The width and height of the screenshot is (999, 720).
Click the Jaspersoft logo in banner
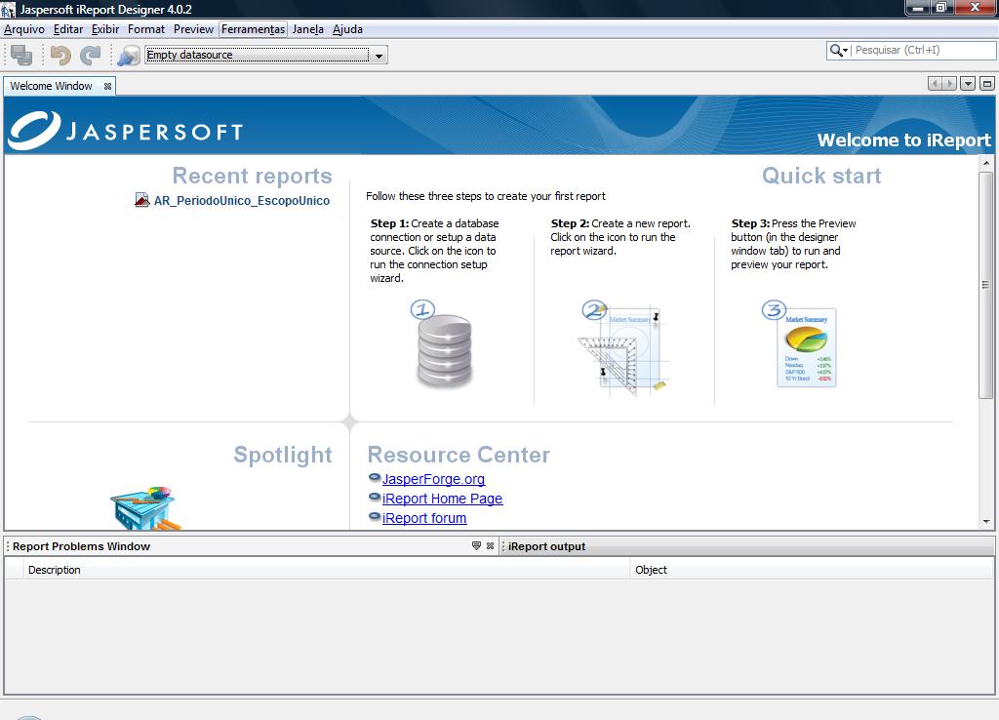pyautogui.click(x=126, y=131)
